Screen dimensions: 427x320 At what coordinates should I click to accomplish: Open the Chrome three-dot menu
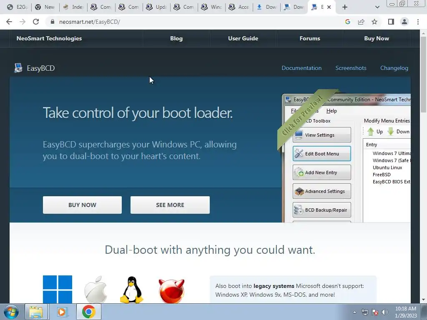tap(418, 22)
